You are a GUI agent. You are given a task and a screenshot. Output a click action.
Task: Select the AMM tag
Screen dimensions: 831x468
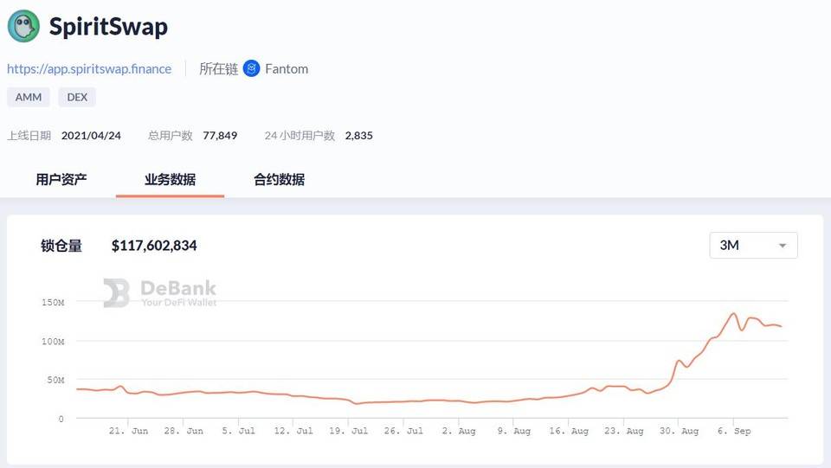[x=29, y=98]
